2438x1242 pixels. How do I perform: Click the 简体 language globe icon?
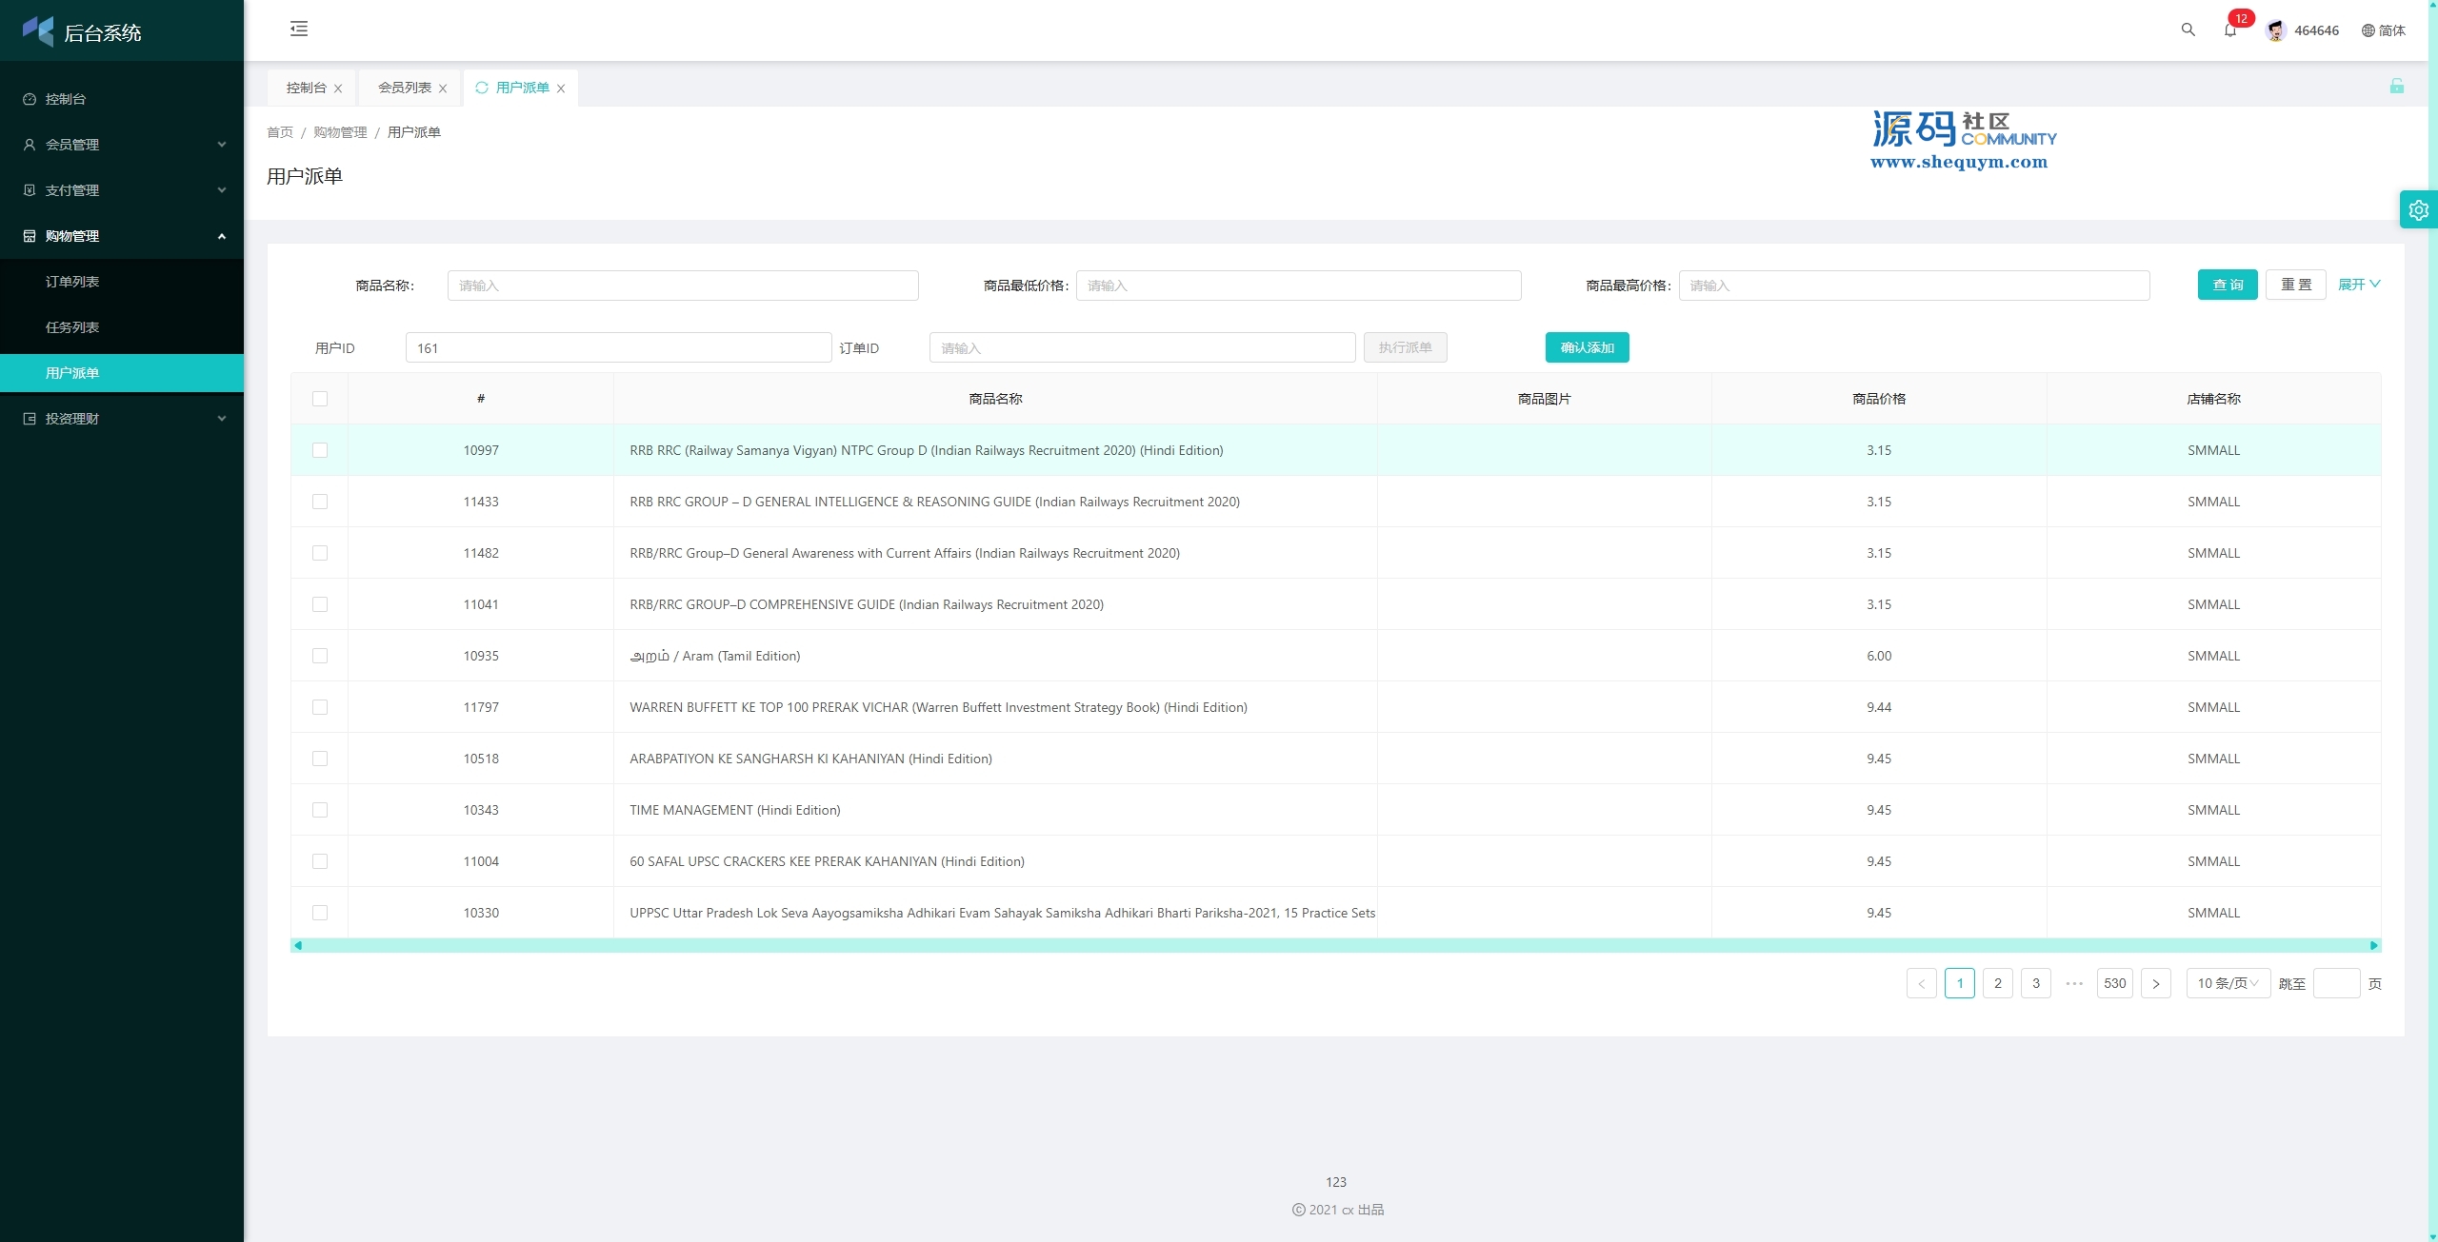click(2368, 30)
